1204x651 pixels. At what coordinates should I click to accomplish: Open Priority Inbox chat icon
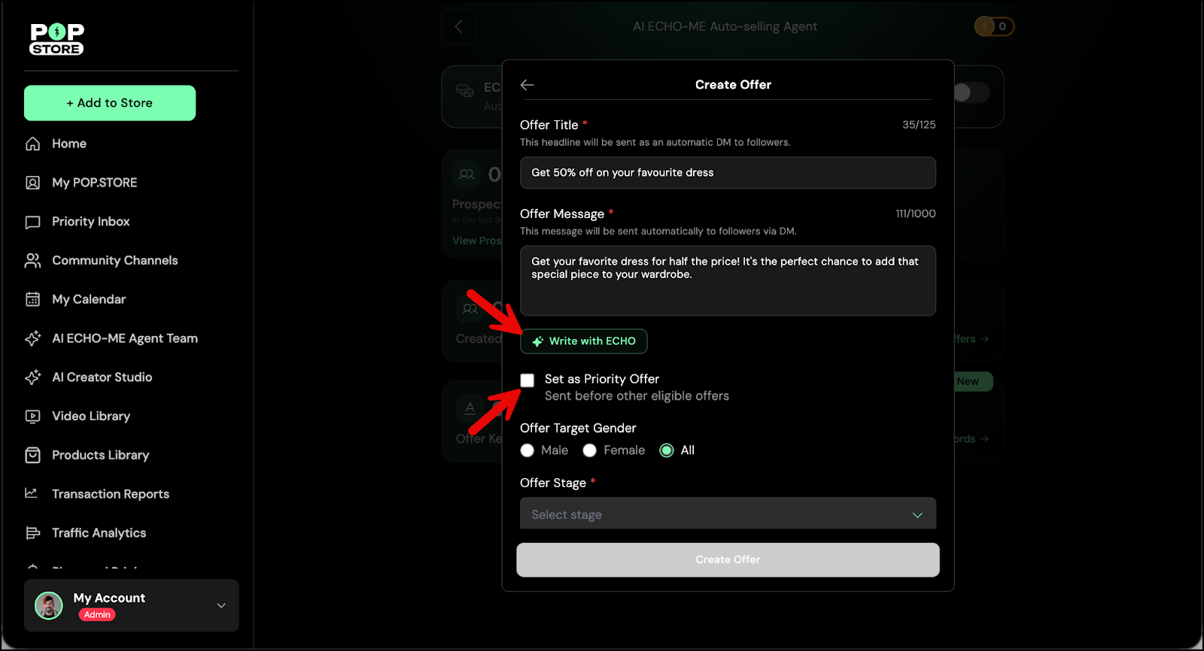coord(33,222)
